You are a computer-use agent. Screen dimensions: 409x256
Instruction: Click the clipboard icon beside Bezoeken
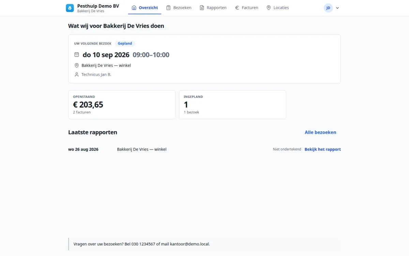168,8
